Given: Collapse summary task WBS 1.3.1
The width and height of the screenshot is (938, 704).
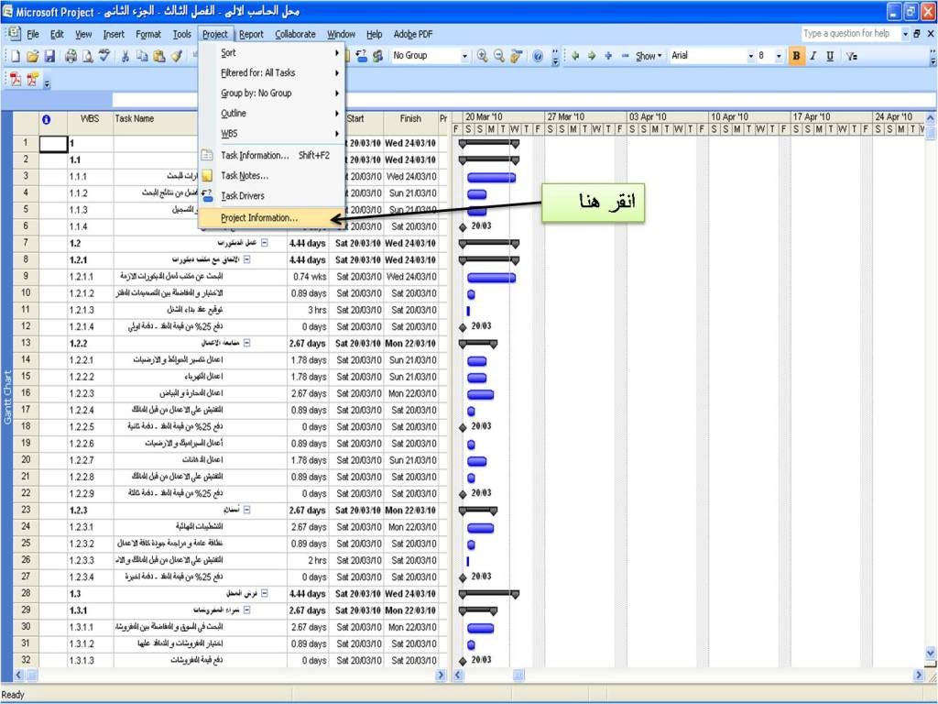Looking at the screenshot, I should point(246,610).
